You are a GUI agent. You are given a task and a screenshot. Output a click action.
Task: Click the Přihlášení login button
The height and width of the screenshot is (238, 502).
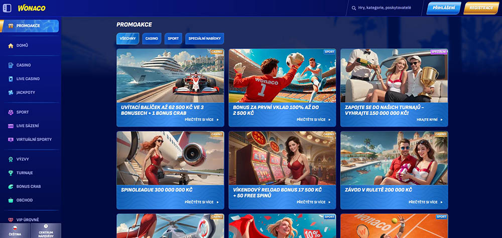(x=443, y=8)
